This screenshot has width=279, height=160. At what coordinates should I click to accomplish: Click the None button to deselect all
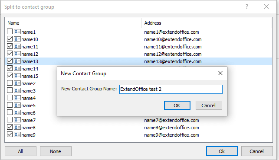point(56,151)
